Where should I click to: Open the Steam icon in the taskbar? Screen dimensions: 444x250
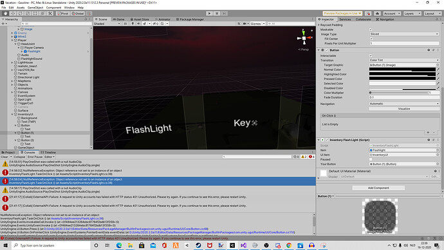pos(198,245)
